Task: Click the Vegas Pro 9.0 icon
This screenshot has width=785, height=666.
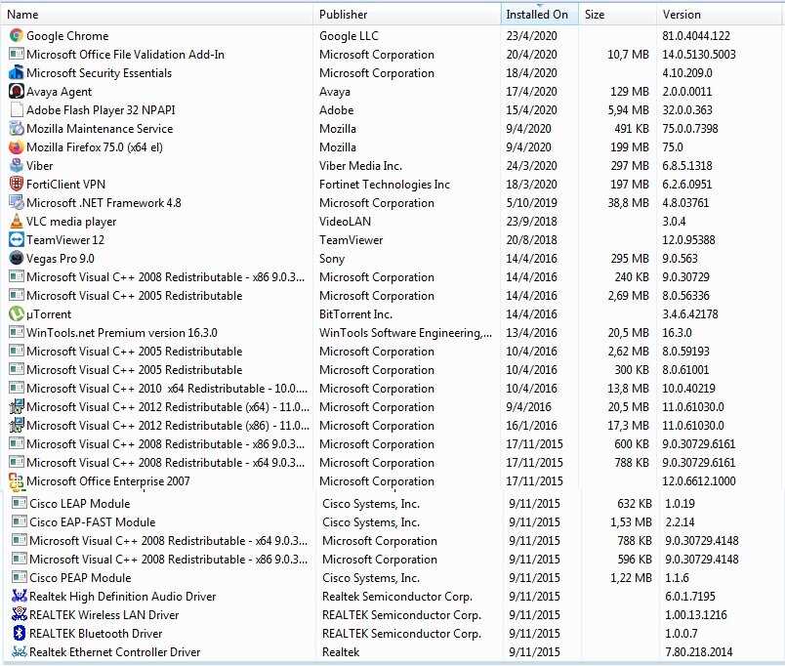Action: coord(17,258)
